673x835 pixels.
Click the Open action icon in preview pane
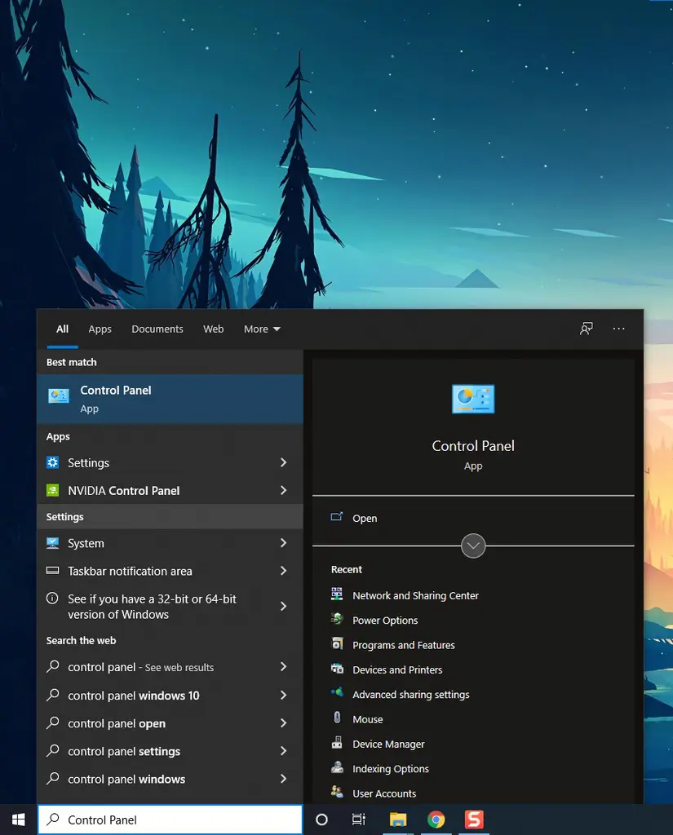337,516
